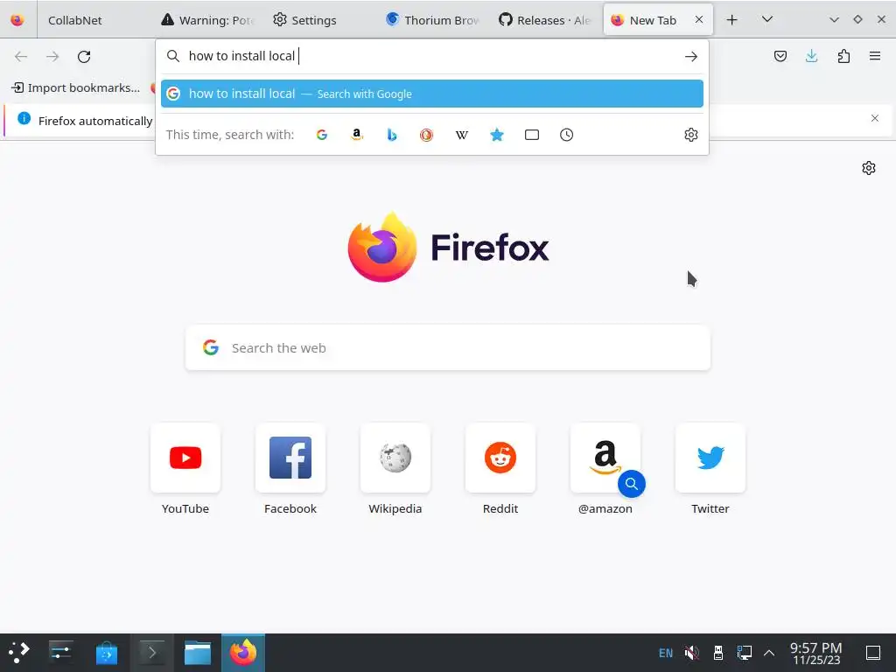Click the Import bookmarks toolbar button
Screen dimensions: 896x672
75,87
